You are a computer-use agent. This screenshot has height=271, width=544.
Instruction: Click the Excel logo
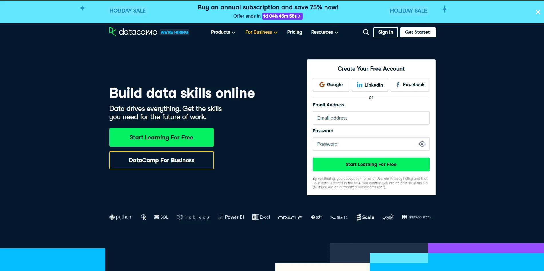coord(261,217)
